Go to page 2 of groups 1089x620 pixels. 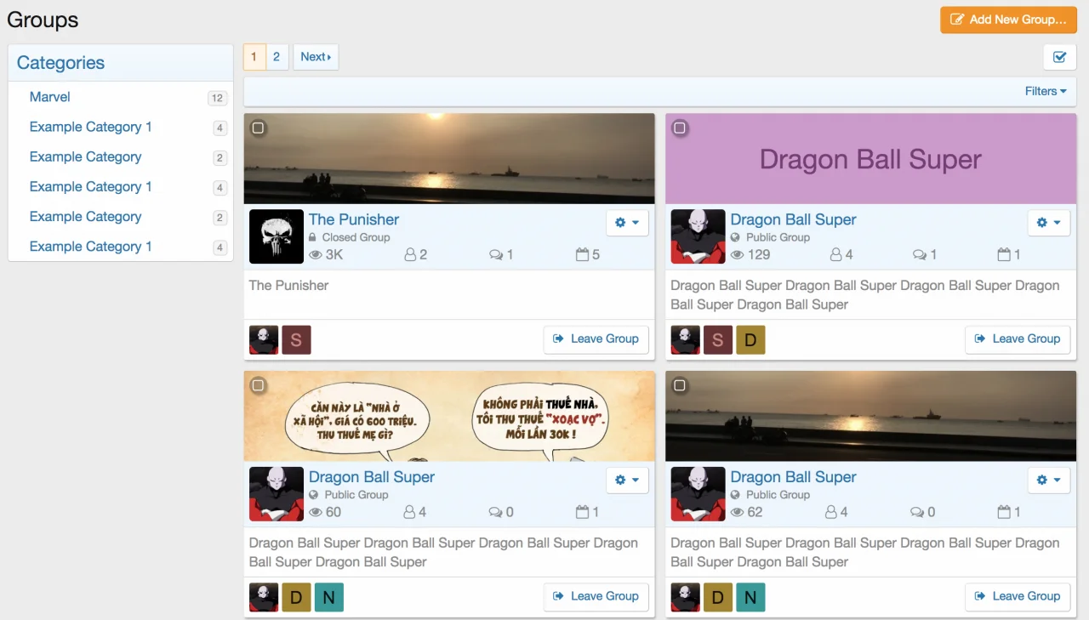click(x=277, y=57)
